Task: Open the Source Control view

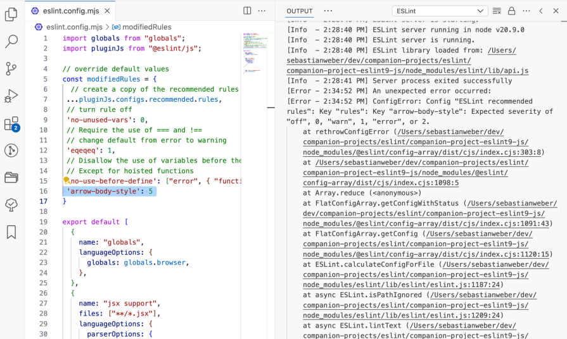Action: (x=11, y=69)
